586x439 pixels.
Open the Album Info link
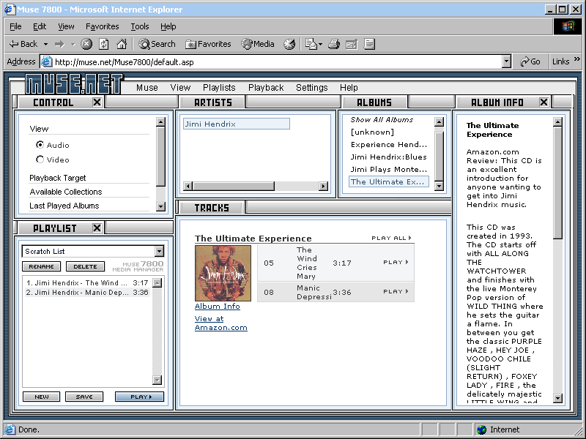(x=217, y=306)
